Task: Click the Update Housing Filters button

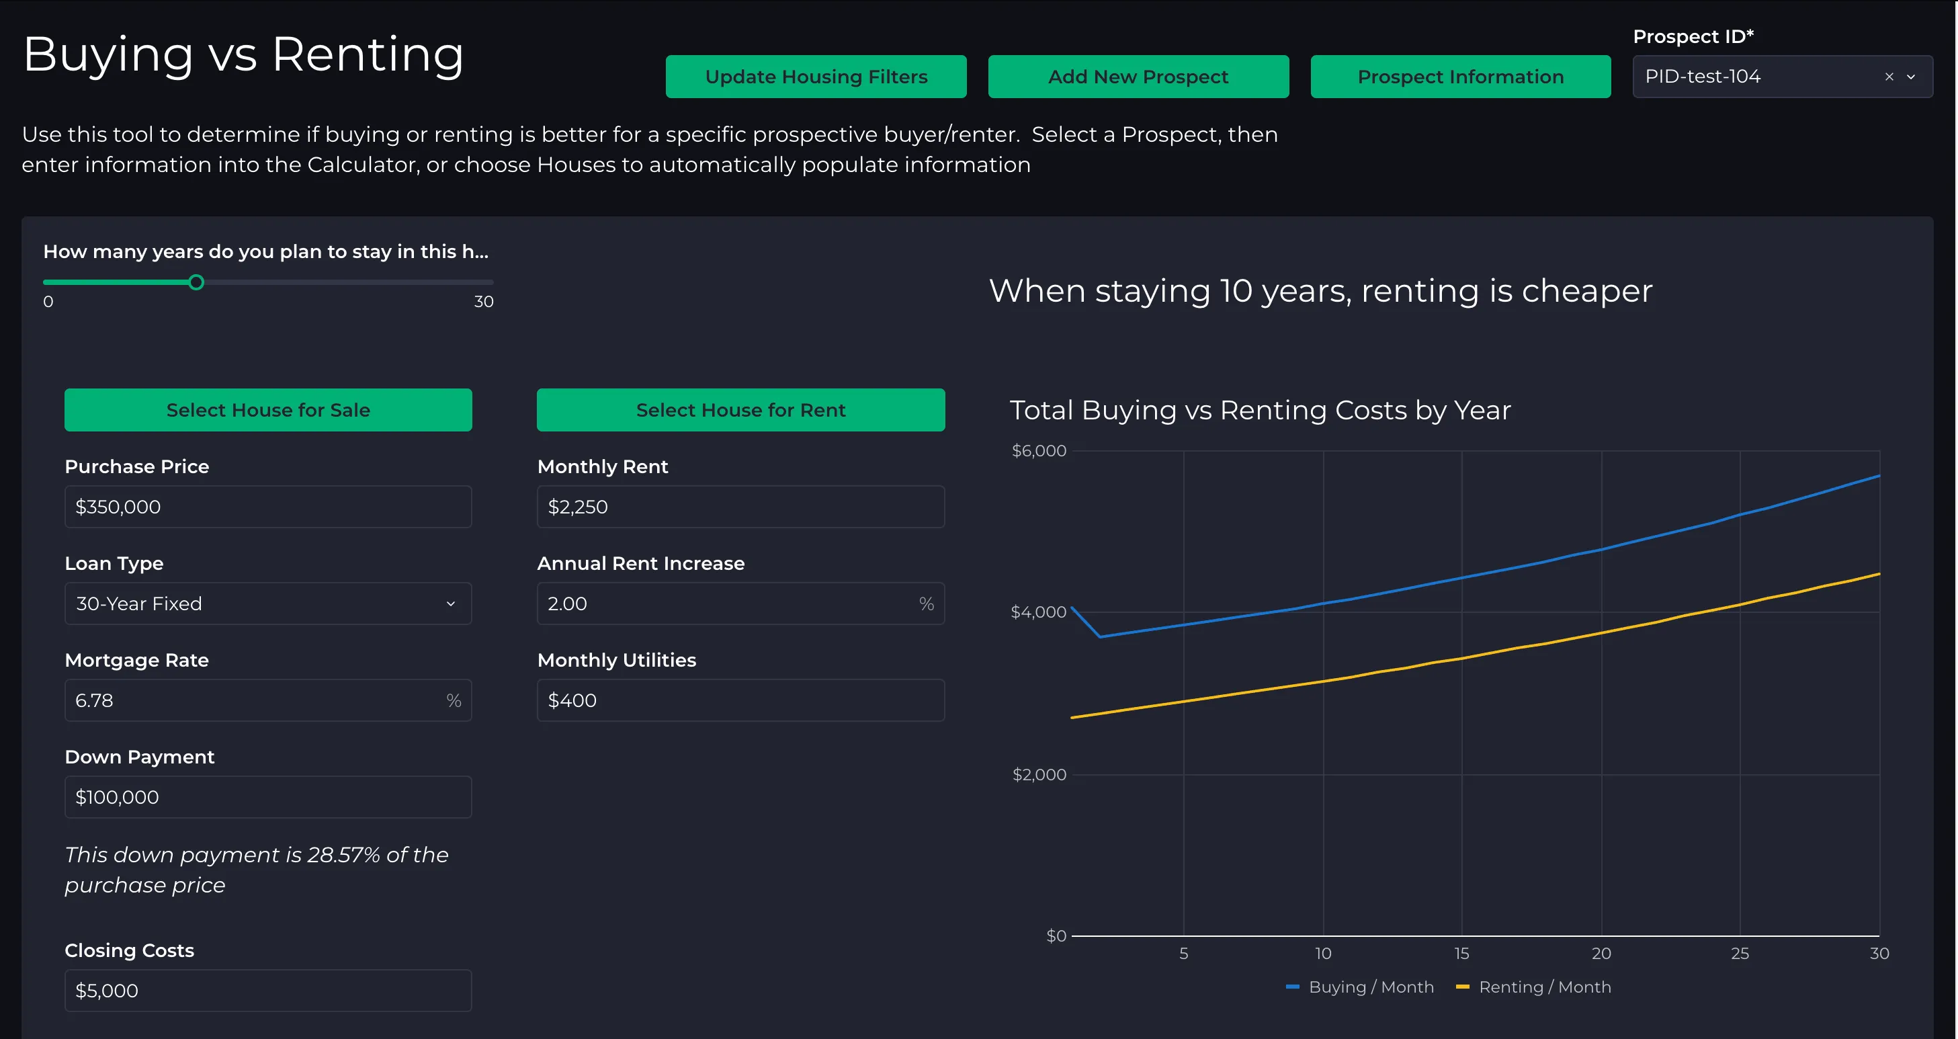Action: pos(816,77)
